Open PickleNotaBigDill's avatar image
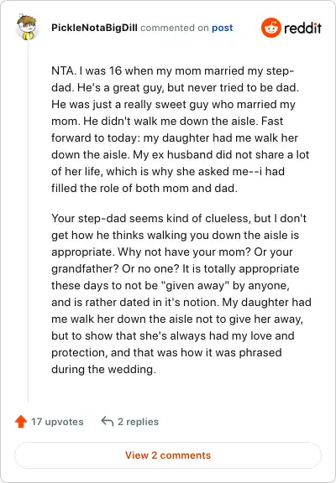 click(x=27, y=27)
